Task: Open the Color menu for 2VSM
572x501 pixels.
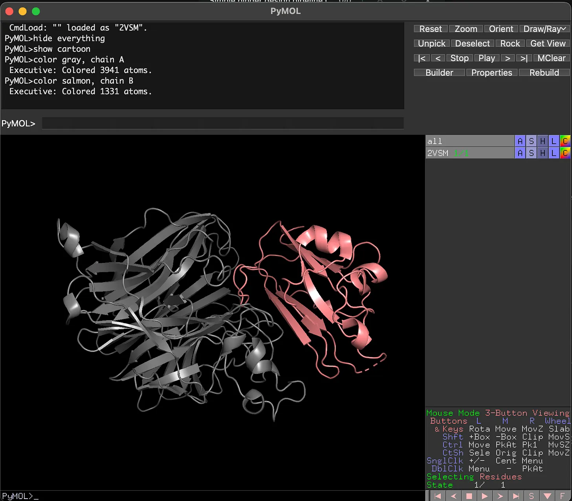Action: pyautogui.click(x=565, y=153)
